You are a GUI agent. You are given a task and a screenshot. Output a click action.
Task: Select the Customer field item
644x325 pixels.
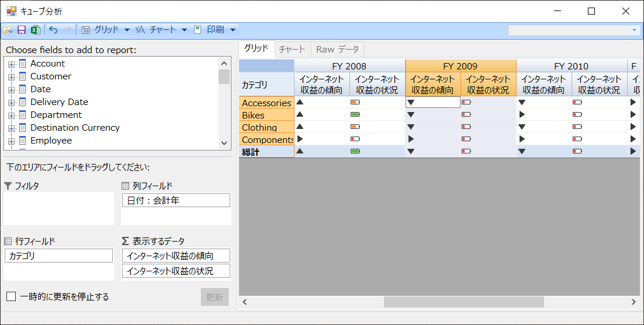51,76
